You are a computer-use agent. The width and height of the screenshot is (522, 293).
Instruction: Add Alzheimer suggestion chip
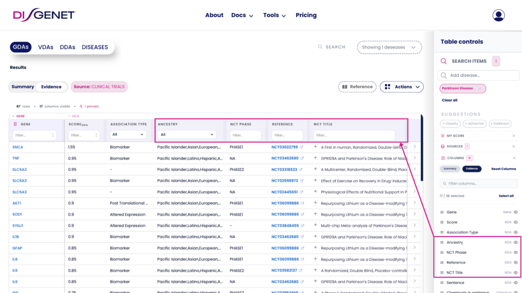click(x=475, y=124)
